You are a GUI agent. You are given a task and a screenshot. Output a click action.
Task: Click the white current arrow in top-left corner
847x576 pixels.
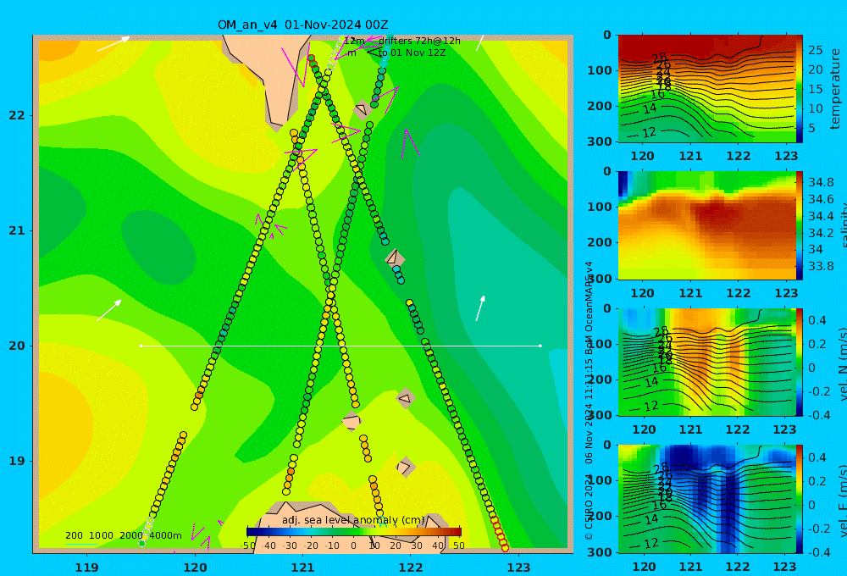point(113,44)
